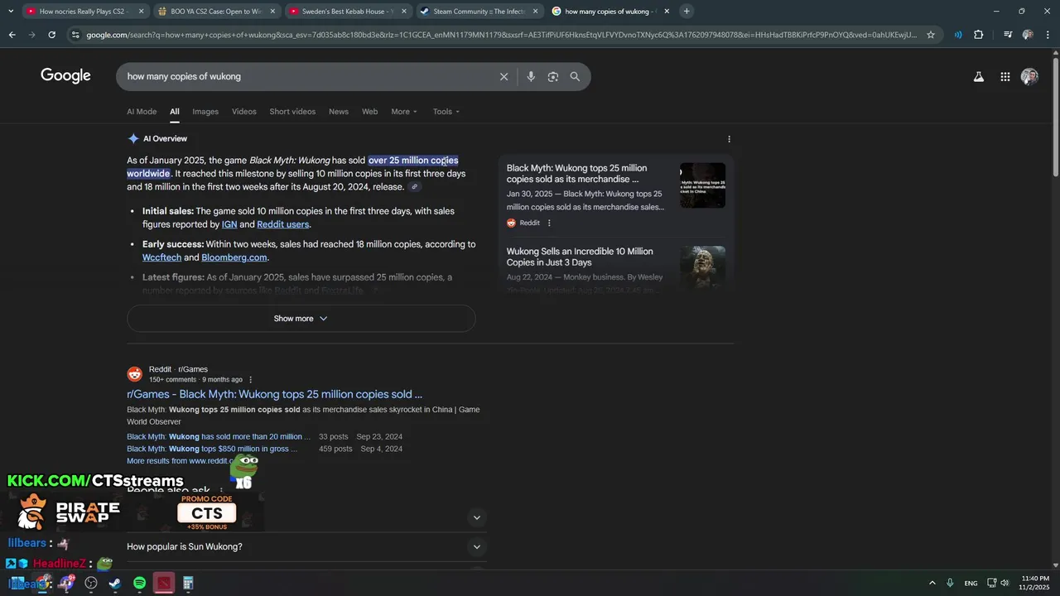Start voice search with the microphone icon
This screenshot has height=596, width=1060.
point(531,76)
